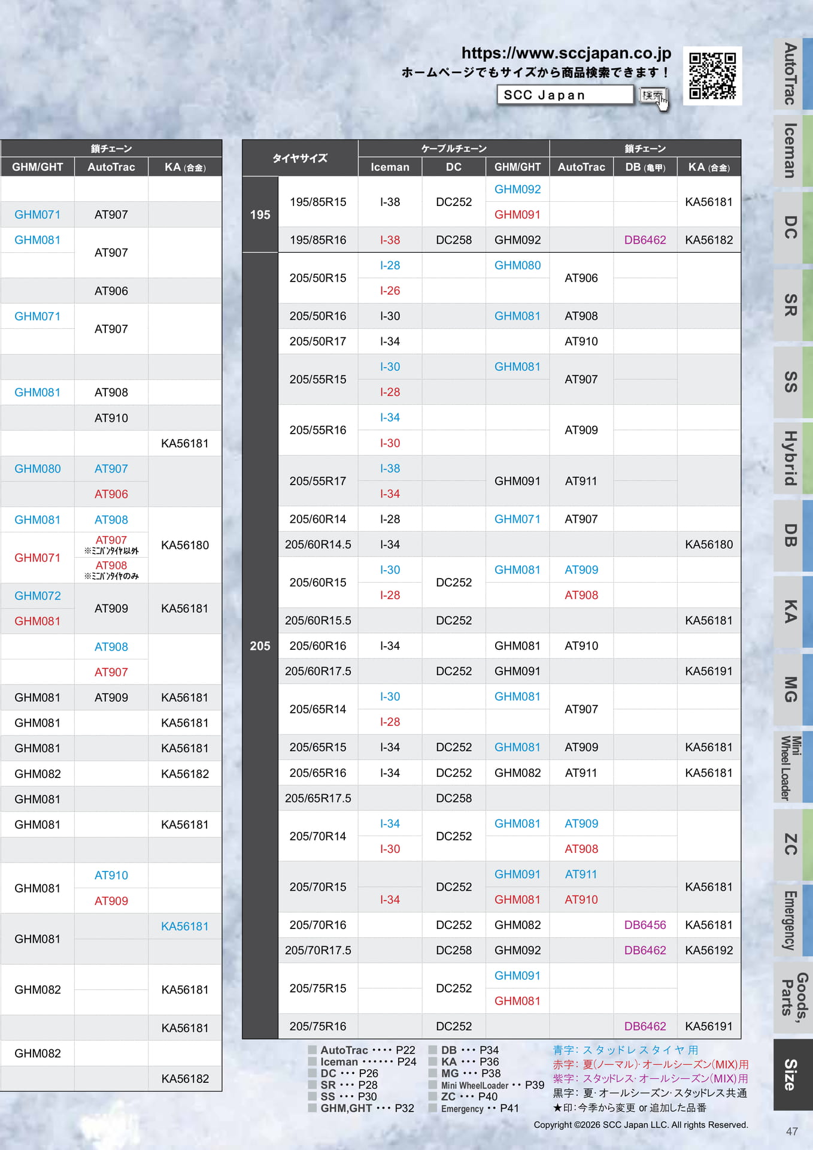The height and width of the screenshot is (1150, 813).
Task: Open the Mini Wheel Loader side tab
Action: 793,767
